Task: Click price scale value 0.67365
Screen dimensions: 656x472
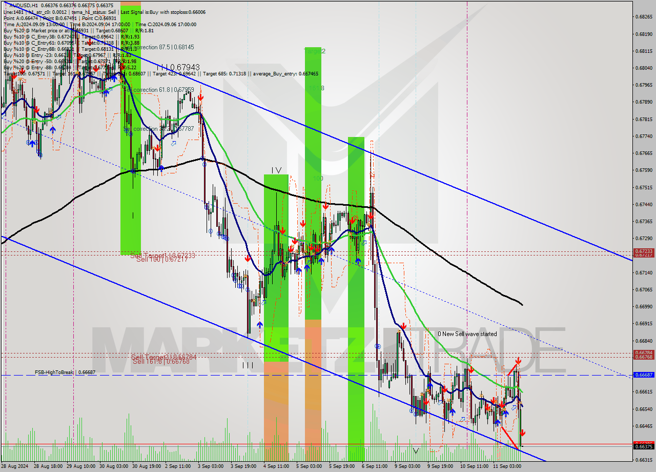Action: pos(644,221)
